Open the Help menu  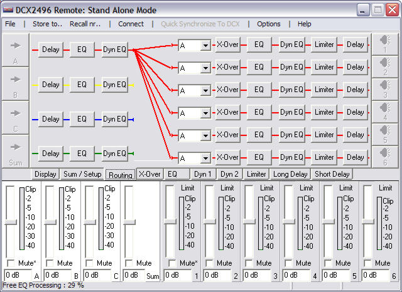click(304, 24)
